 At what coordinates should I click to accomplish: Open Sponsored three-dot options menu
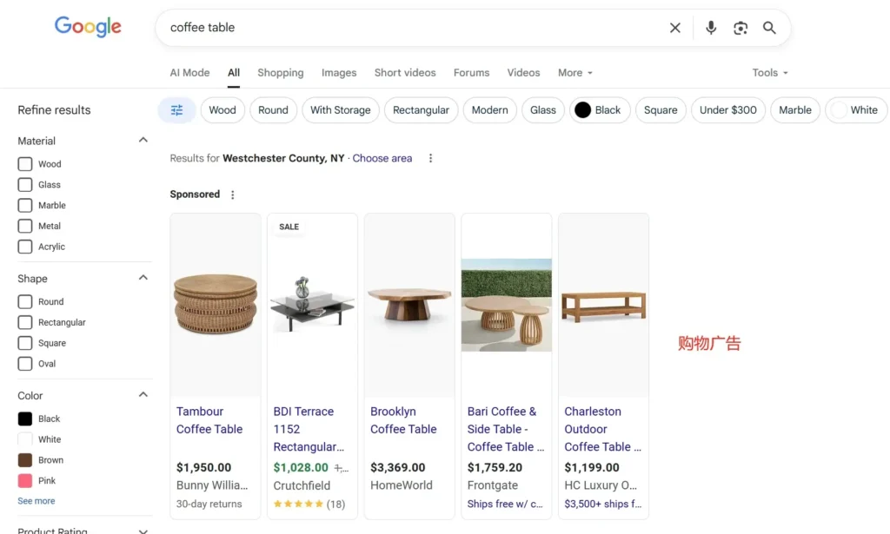tap(232, 194)
